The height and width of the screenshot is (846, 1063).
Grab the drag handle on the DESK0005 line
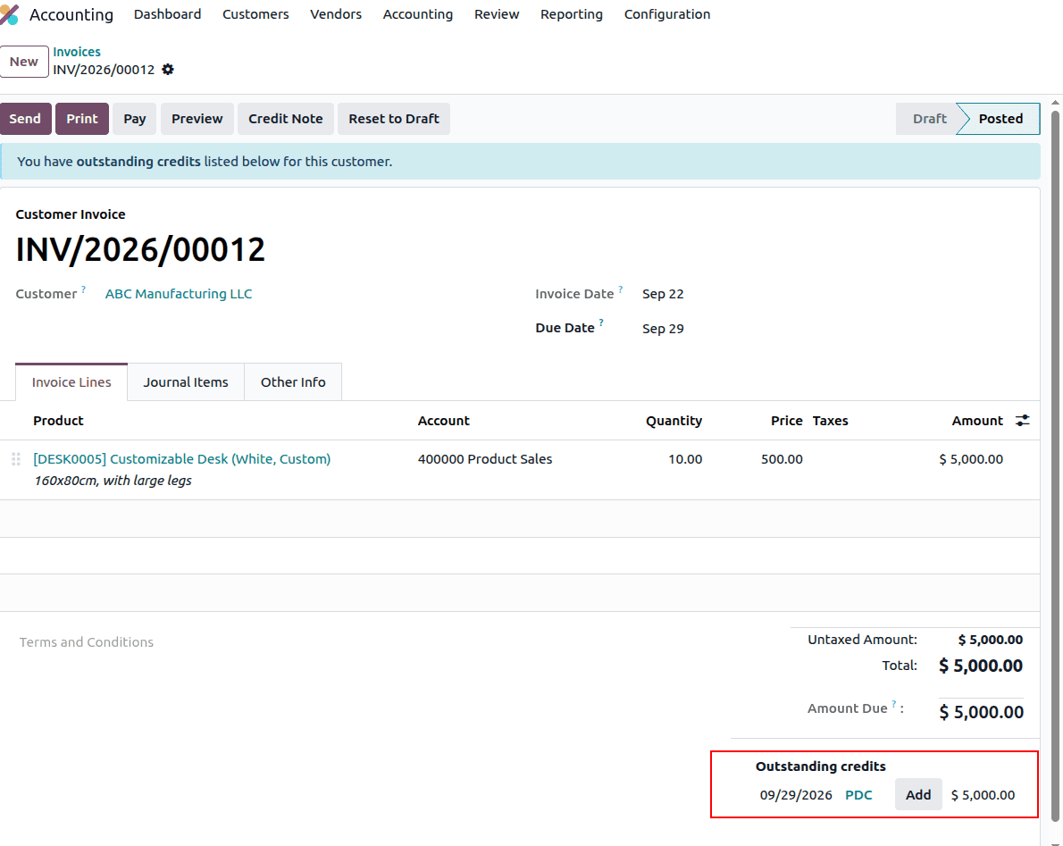(x=15, y=459)
